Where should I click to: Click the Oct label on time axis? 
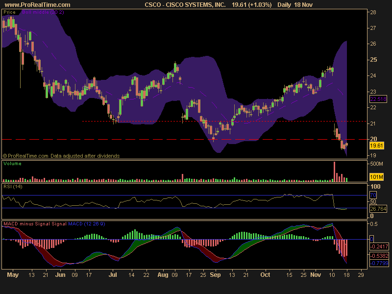tap(265, 275)
